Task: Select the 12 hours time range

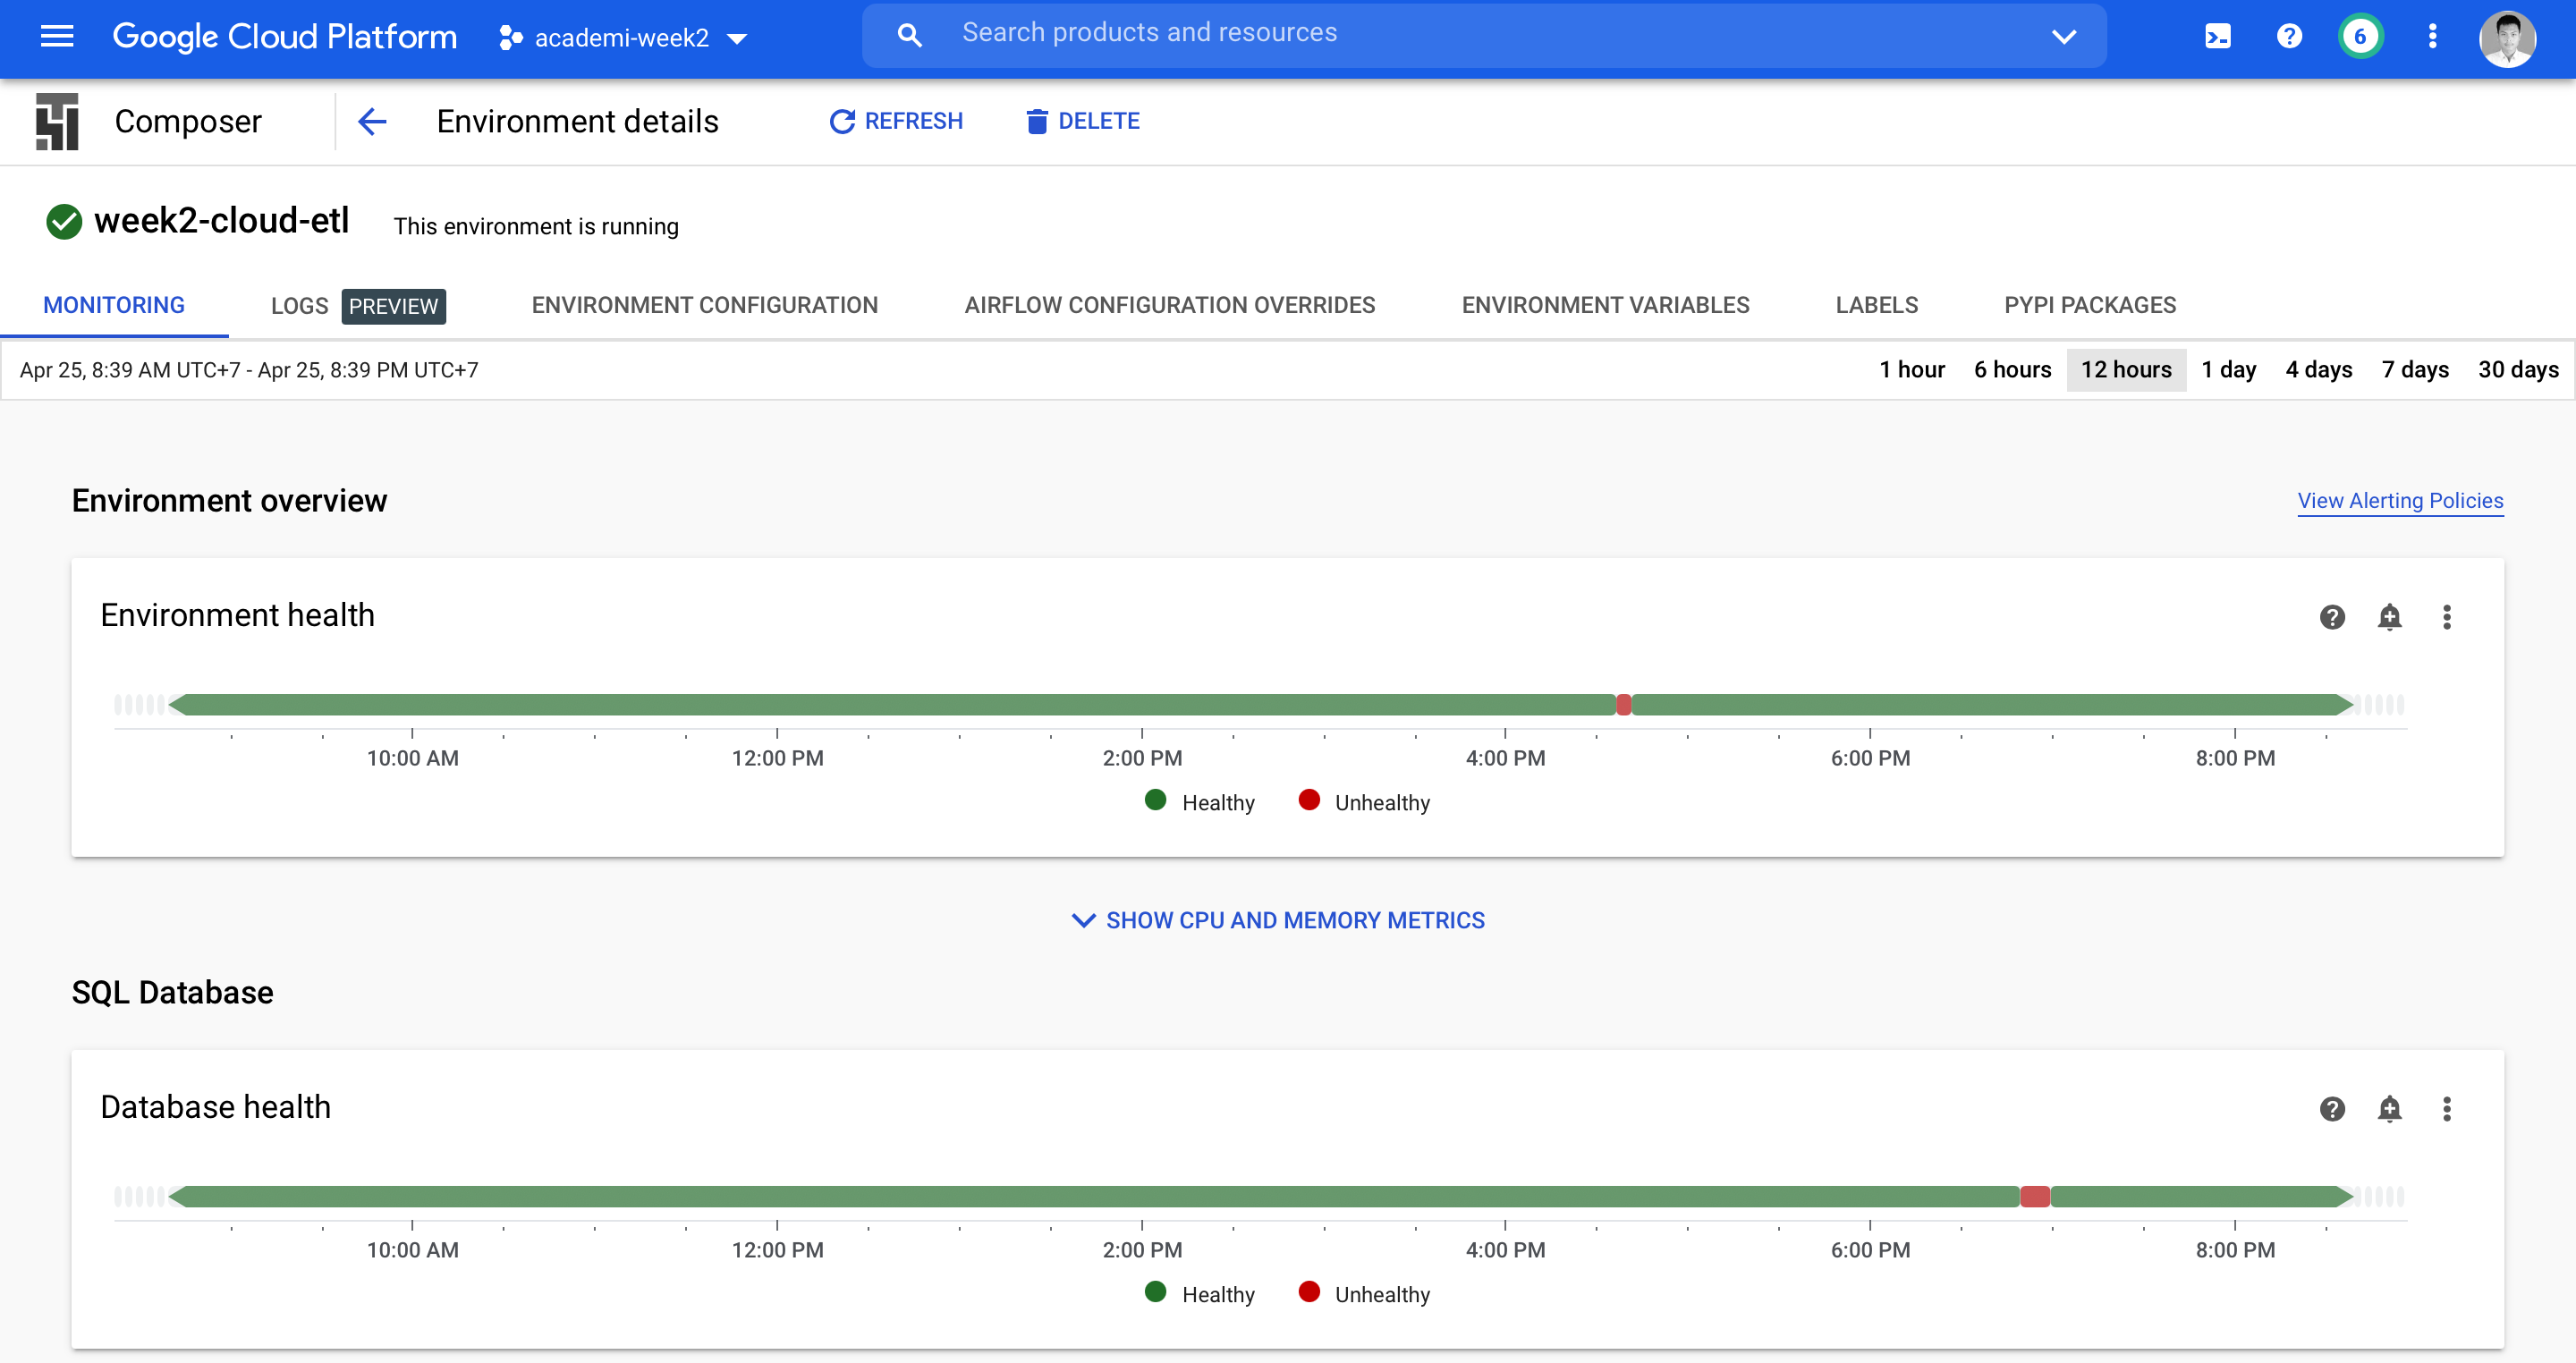Action: (2126, 369)
